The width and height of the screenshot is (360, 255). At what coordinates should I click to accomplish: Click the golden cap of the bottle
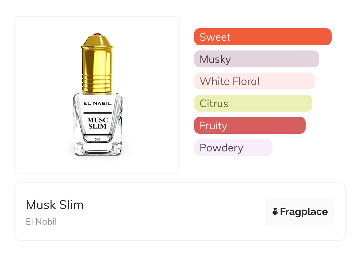97,59
